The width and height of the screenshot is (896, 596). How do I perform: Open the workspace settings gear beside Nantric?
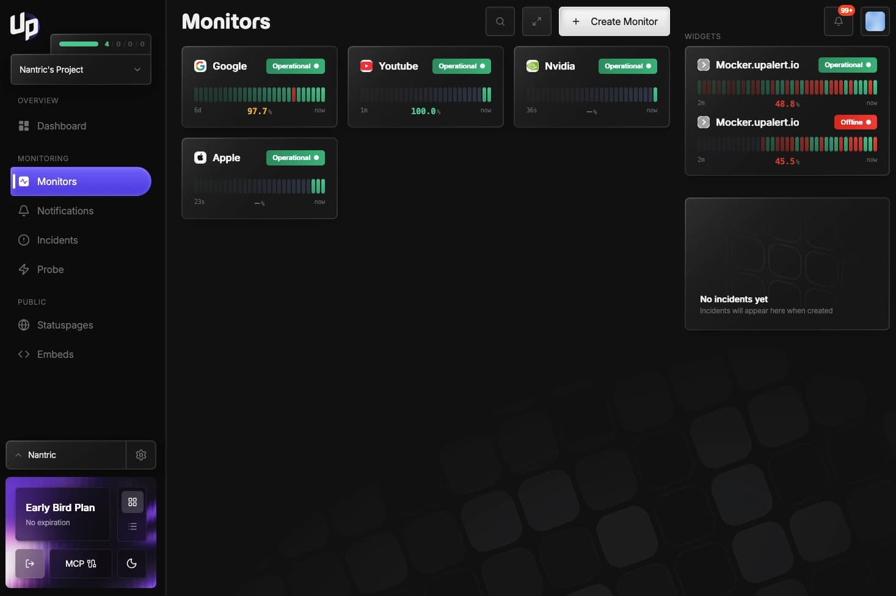(x=141, y=455)
